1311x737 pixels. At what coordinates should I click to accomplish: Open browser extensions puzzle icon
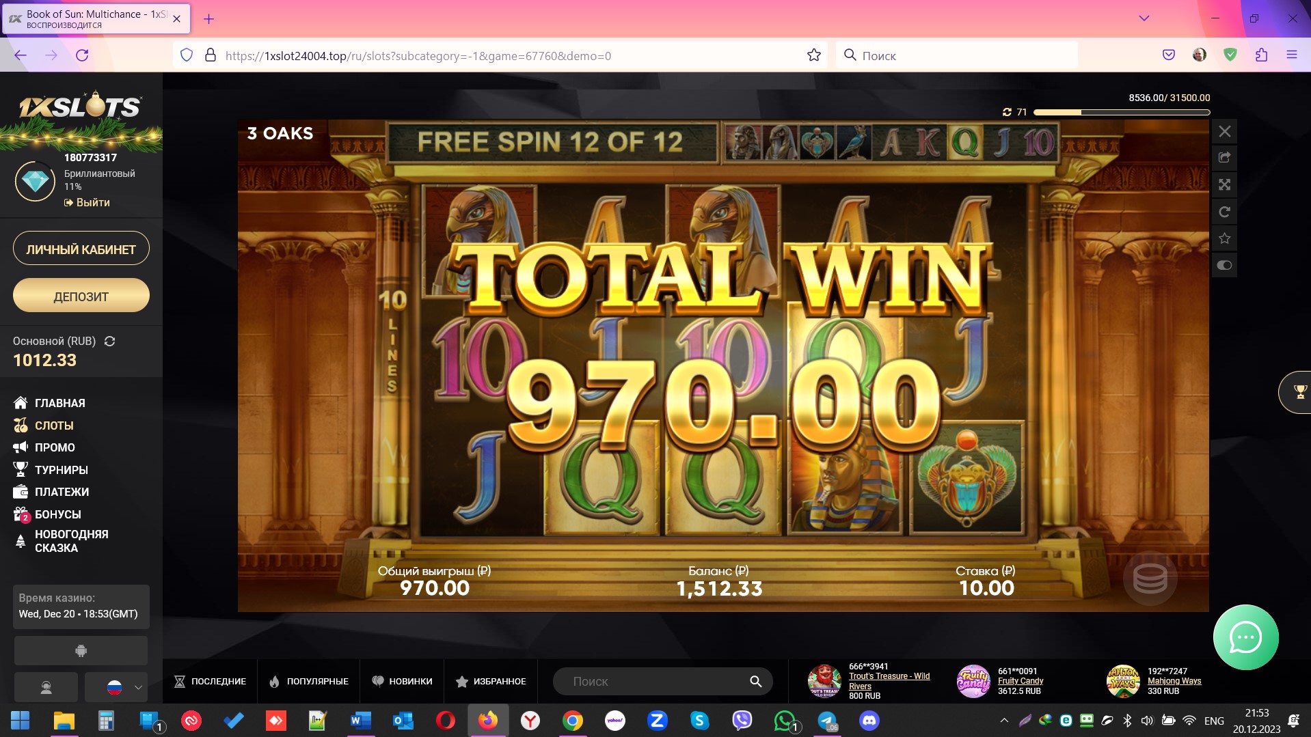1261,55
